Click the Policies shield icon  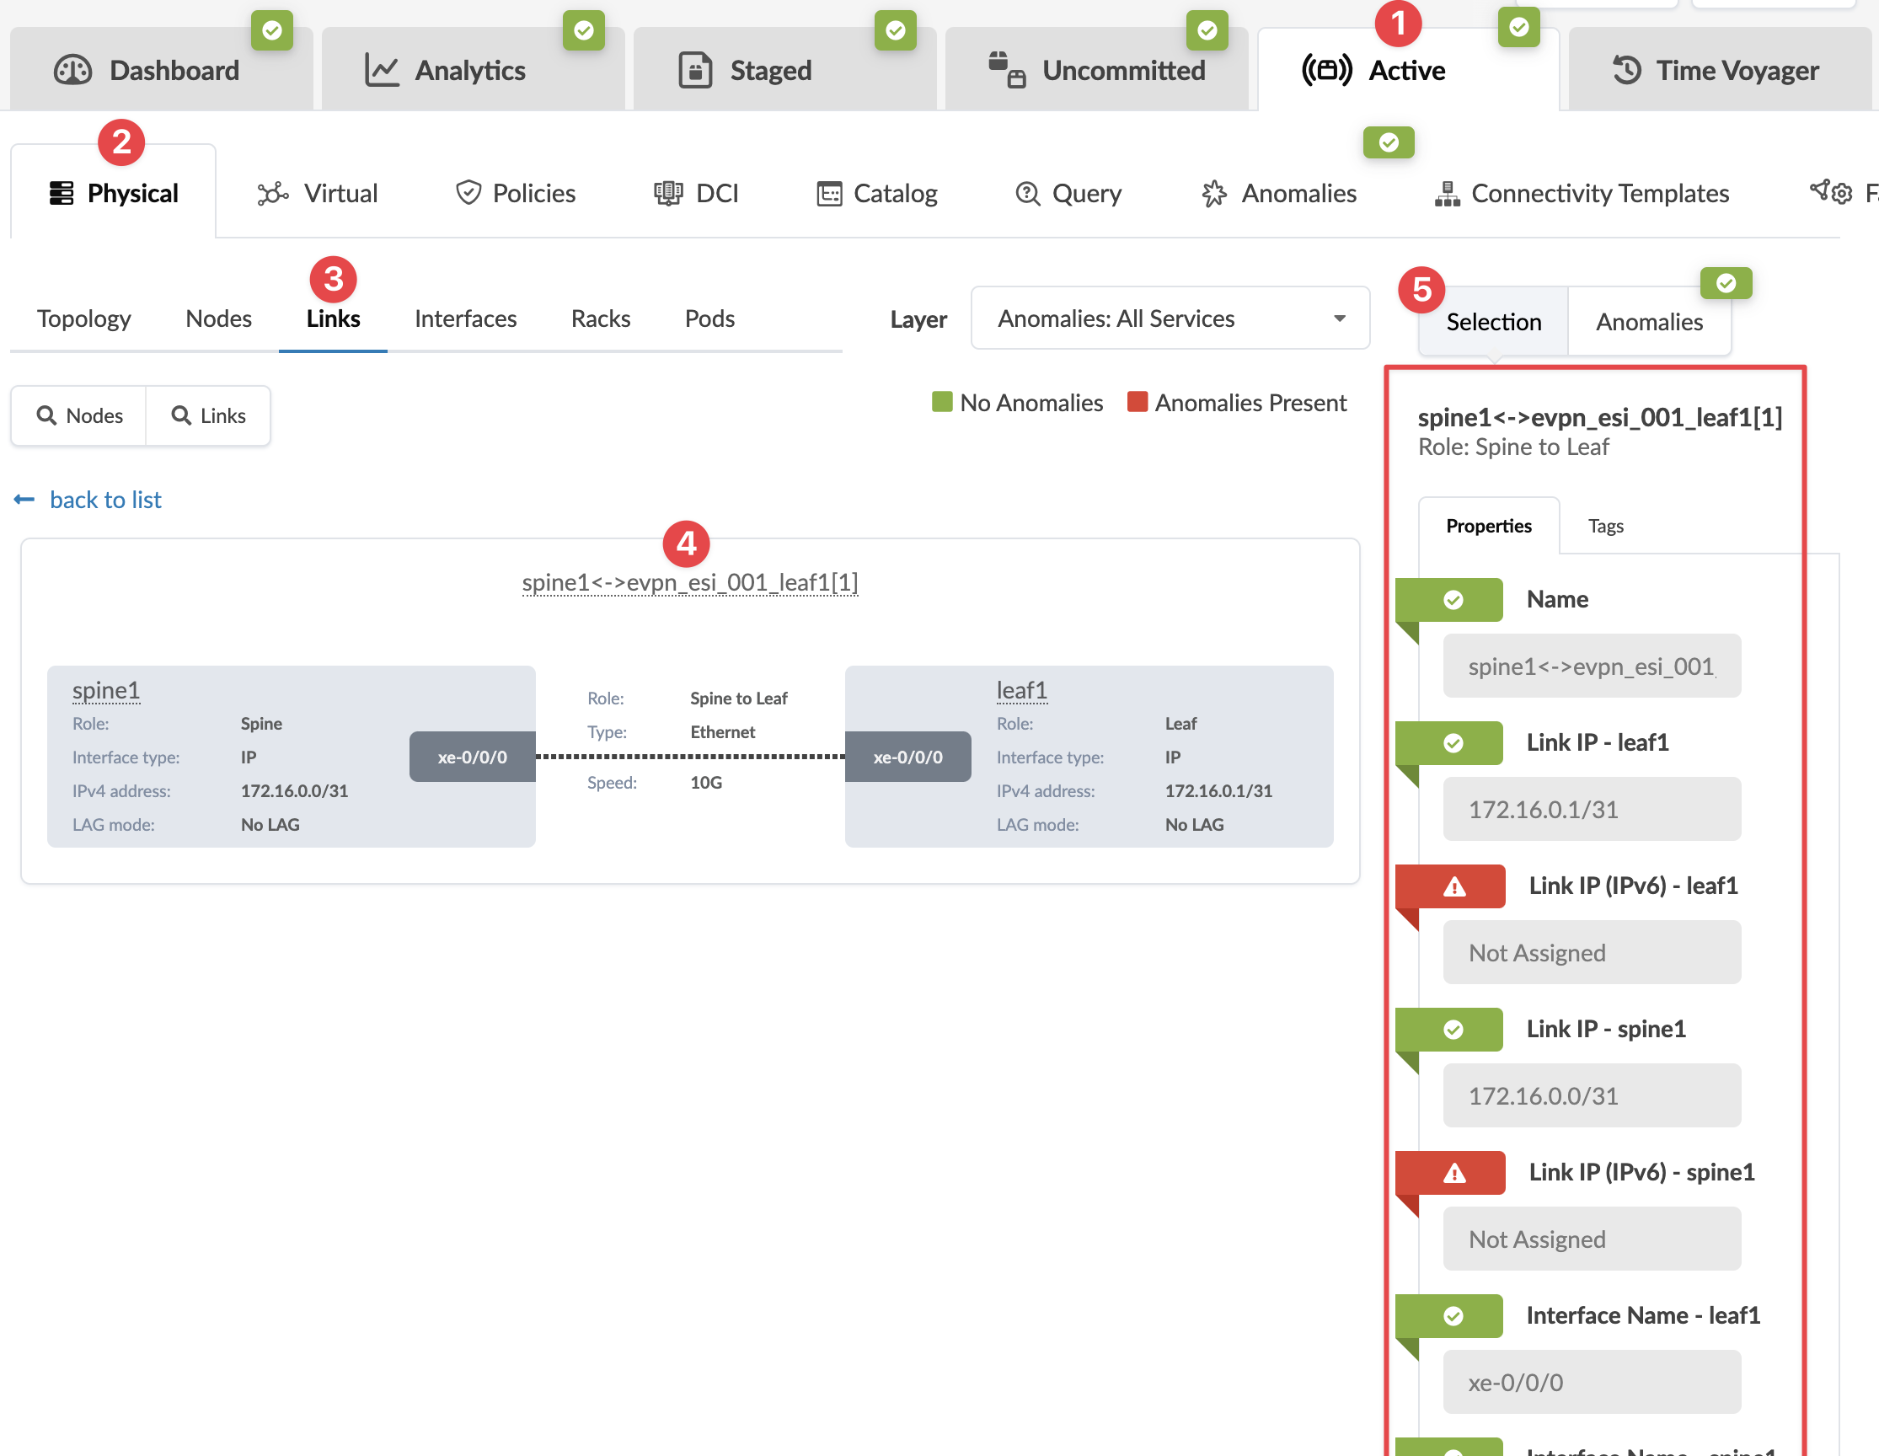tap(468, 194)
